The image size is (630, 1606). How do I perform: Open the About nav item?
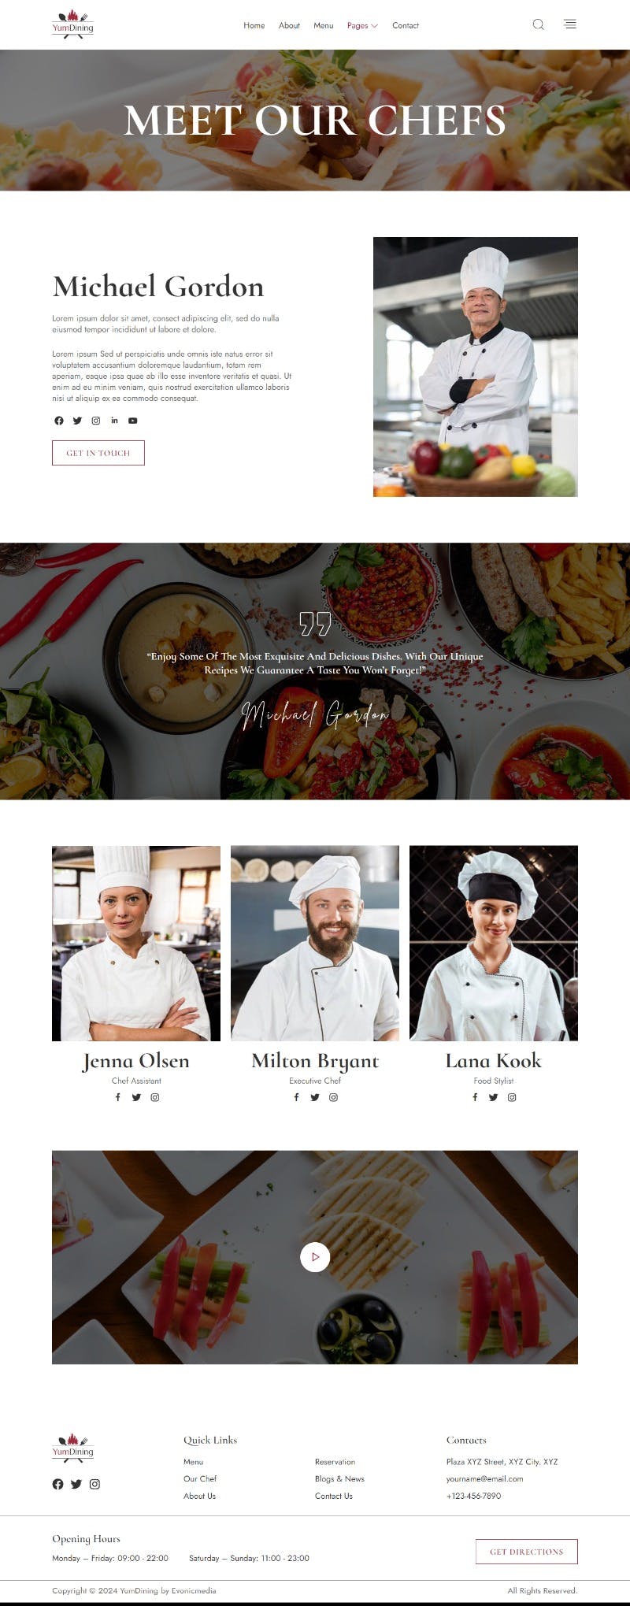pyautogui.click(x=289, y=25)
